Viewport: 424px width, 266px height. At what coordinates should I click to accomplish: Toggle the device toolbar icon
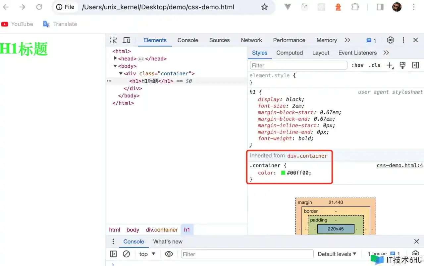click(x=127, y=40)
